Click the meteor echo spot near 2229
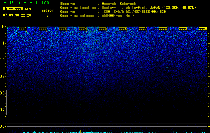The image size is (210, 133). coord(174,106)
